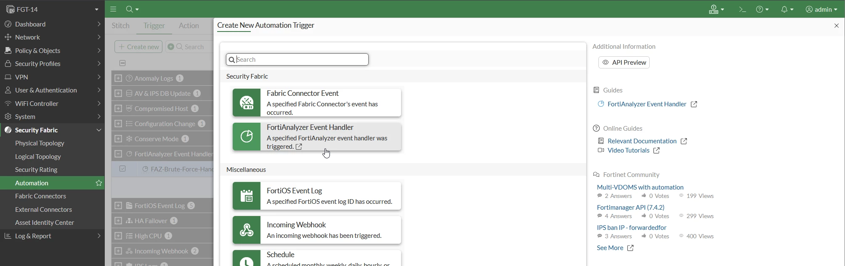
Task: Collapse the Security Fabric menu
Action: tap(52, 130)
